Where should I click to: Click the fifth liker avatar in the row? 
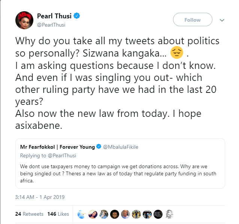[126, 214]
